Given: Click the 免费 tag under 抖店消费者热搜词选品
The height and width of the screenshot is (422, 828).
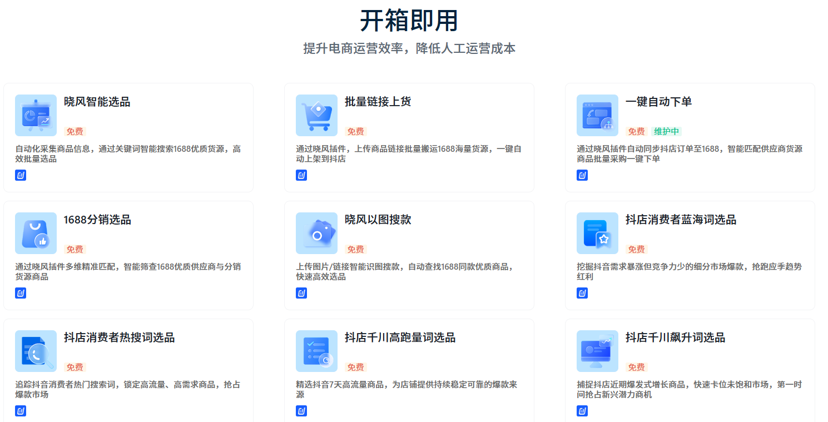Looking at the screenshot, I should click(75, 368).
